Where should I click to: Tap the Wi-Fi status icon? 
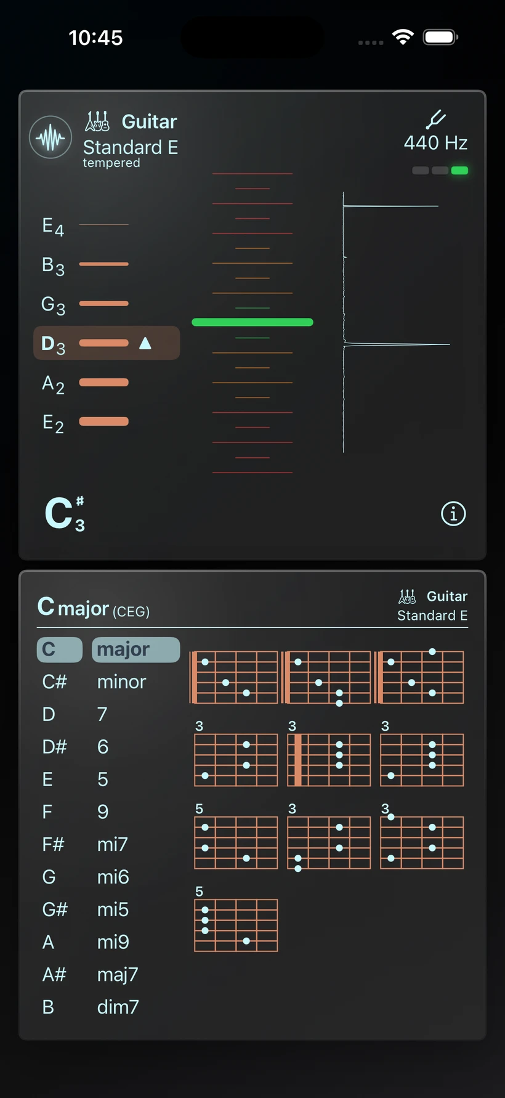[403, 38]
